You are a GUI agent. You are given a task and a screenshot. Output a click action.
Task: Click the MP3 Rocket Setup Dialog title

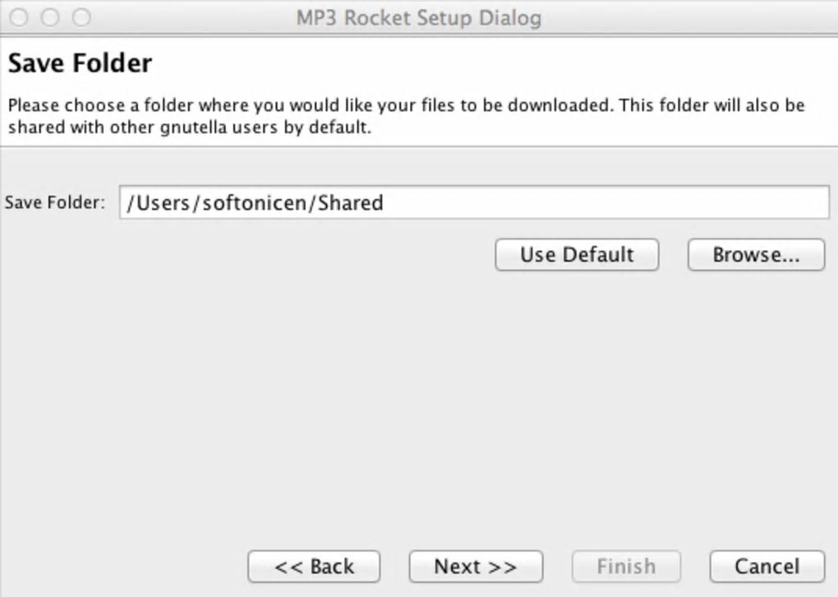pos(419,17)
